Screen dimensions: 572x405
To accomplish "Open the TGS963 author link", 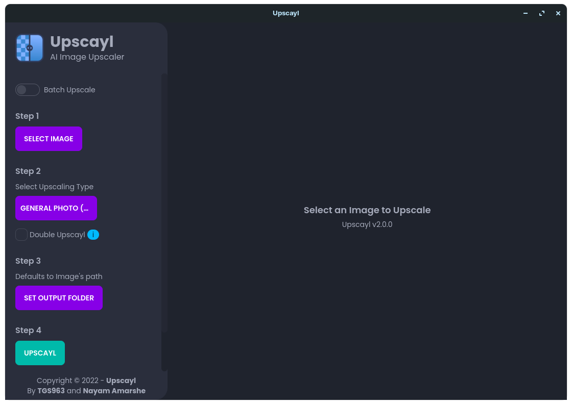I will coord(51,391).
